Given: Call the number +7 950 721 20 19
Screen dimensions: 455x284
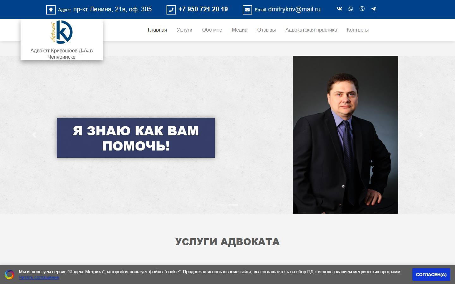Looking at the screenshot, I should [203, 9].
